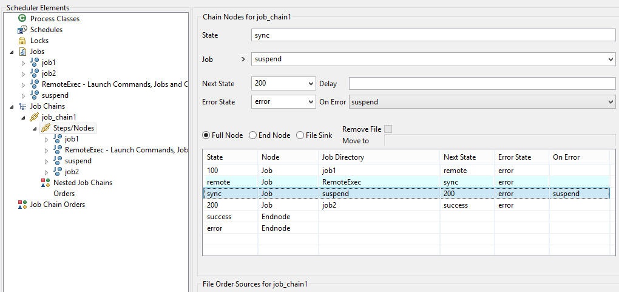Sort by Job Directory column header
The height and width of the screenshot is (292, 619).
click(379, 157)
